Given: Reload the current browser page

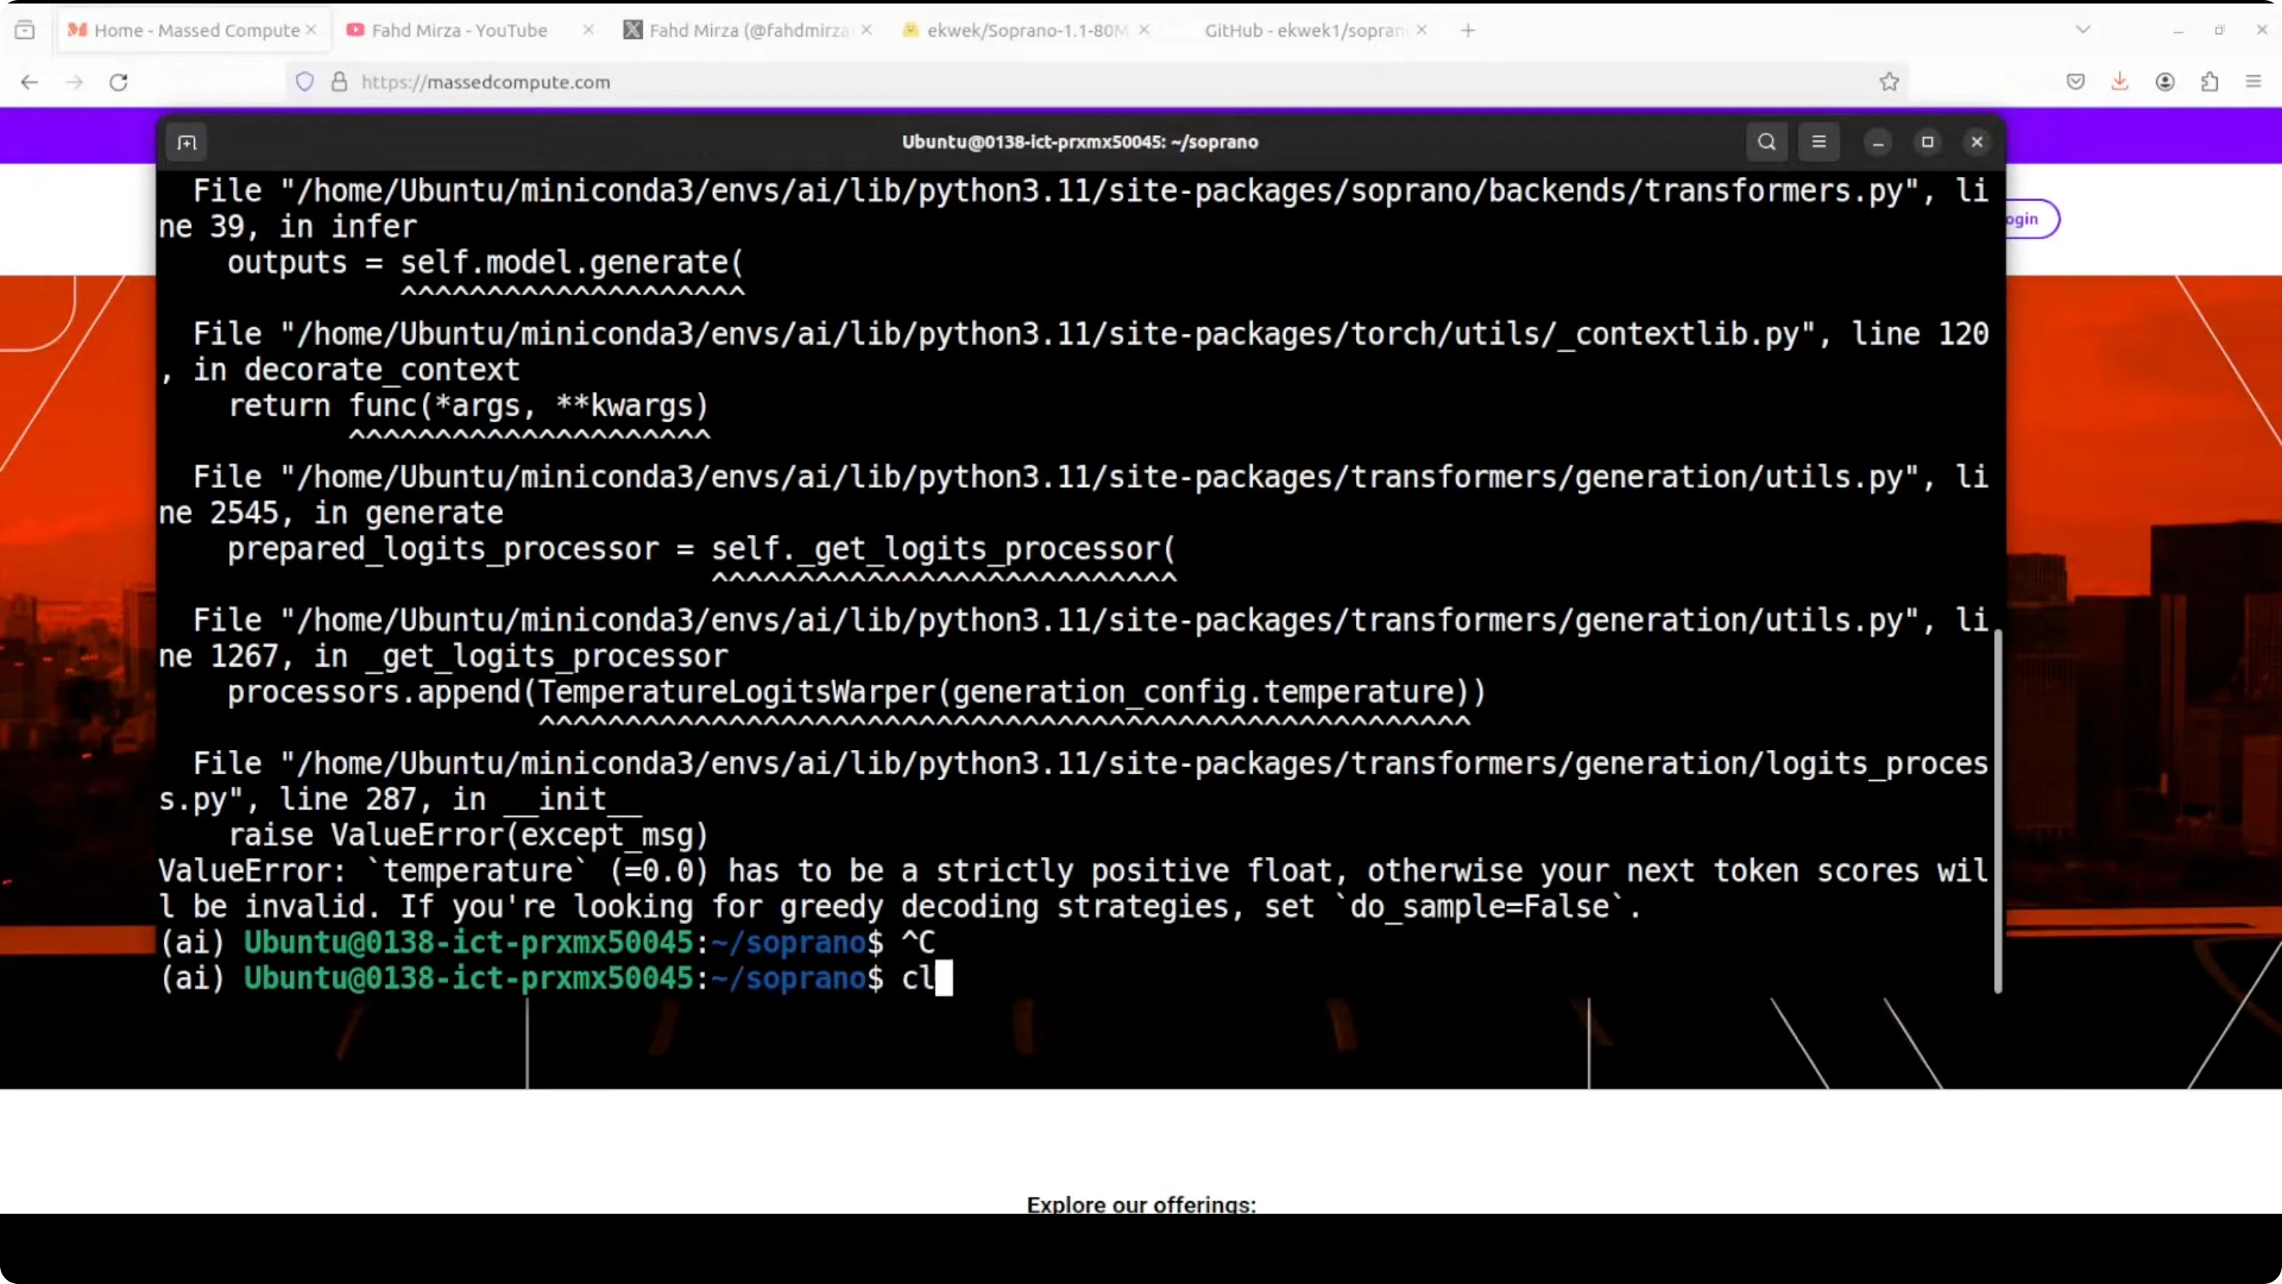Looking at the screenshot, I should click(119, 82).
